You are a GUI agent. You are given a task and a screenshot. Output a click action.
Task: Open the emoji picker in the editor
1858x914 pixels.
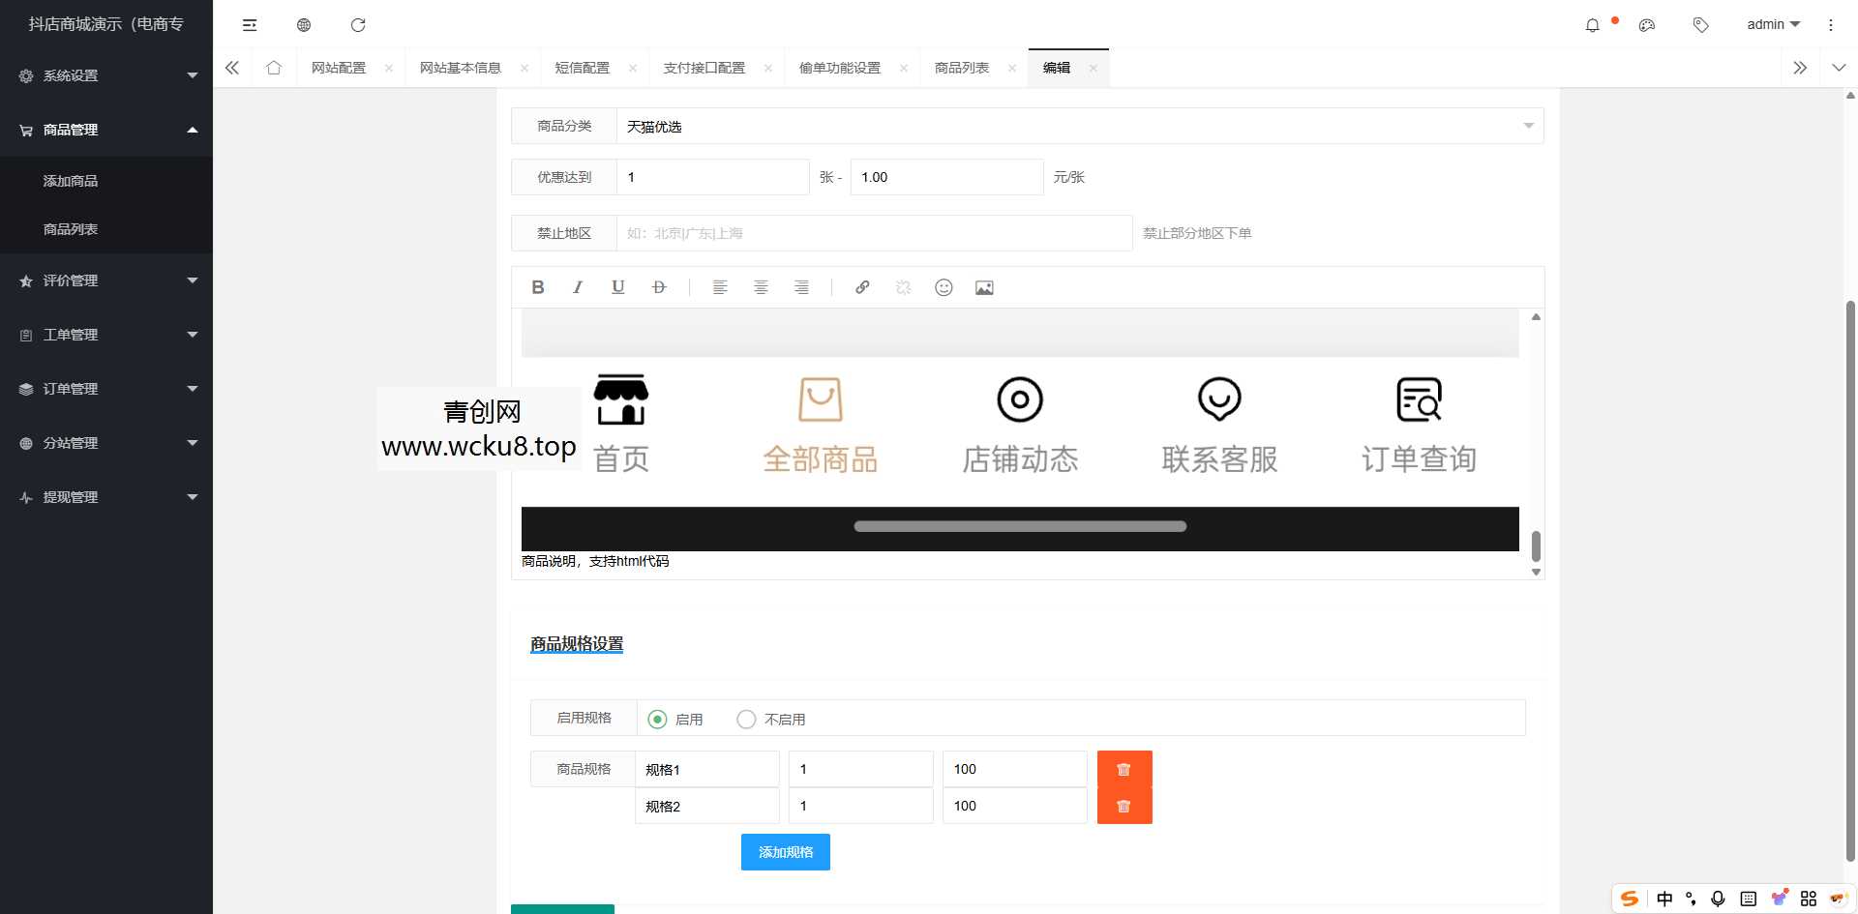click(x=944, y=287)
